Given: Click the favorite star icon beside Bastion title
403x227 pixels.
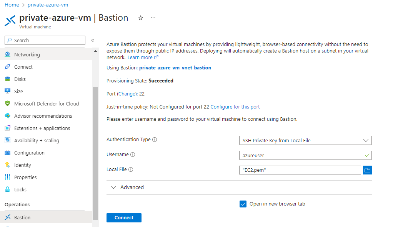Looking at the screenshot, I should (141, 18).
